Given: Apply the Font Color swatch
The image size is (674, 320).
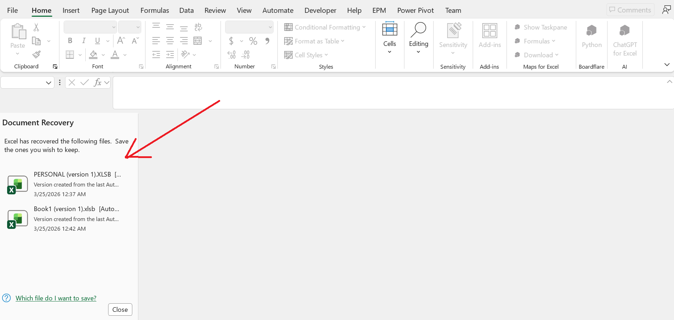Looking at the screenshot, I should pos(115,54).
